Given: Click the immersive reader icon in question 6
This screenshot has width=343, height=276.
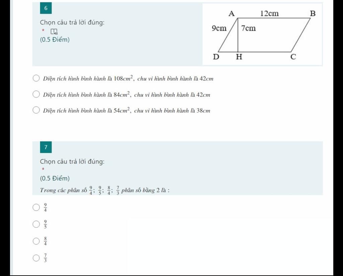Looking at the screenshot, I should point(54,32).
